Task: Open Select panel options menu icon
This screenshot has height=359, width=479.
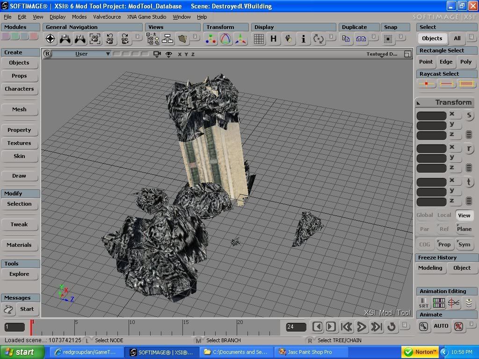Action: (x=471, y=36)
